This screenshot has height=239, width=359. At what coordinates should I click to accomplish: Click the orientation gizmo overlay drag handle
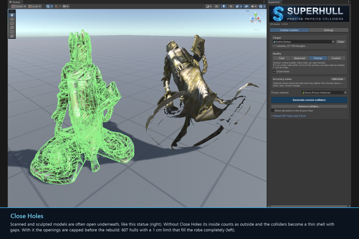(247, 11)
